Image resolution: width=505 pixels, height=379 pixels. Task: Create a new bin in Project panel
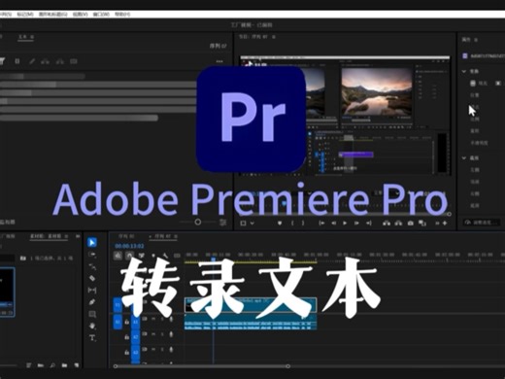64,365
